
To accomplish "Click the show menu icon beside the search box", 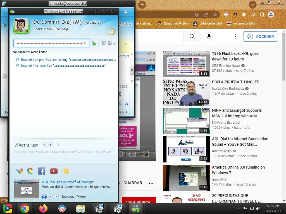I will (110, 43).
